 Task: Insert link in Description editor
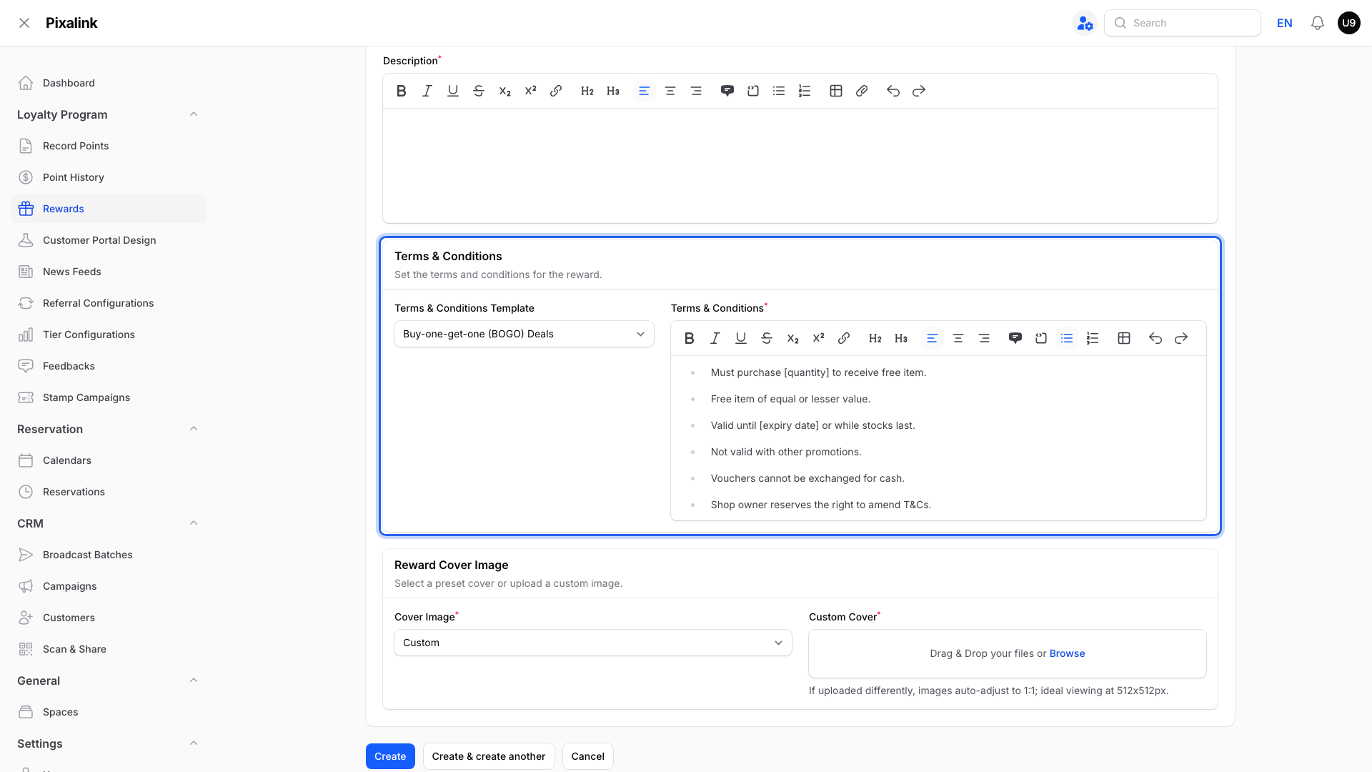556,91
